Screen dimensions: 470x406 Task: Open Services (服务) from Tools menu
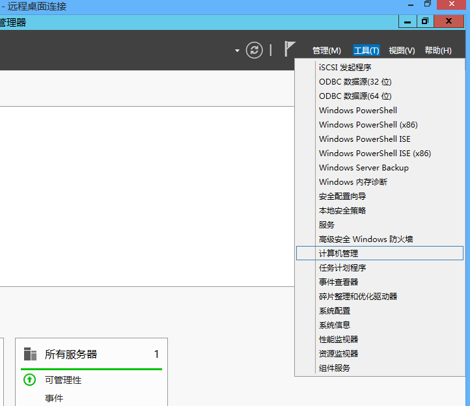[327, 224]
